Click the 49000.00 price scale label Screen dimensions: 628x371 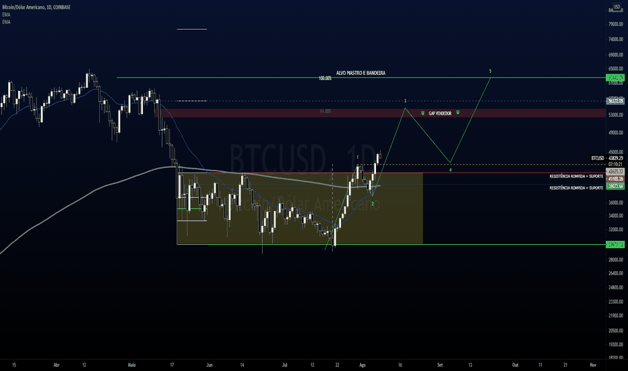[616, 133]
